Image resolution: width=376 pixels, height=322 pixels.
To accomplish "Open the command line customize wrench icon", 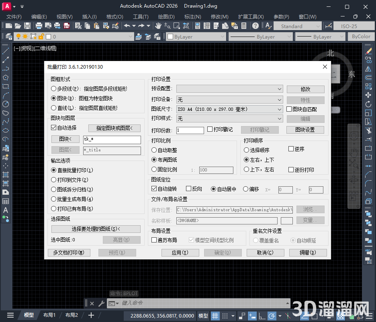I will point(102,304).
